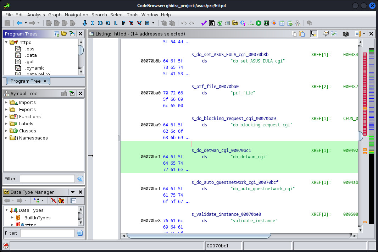Click address 00070bcf in the listing
This screenshot has width=378, height=252.
coord(150,189)
